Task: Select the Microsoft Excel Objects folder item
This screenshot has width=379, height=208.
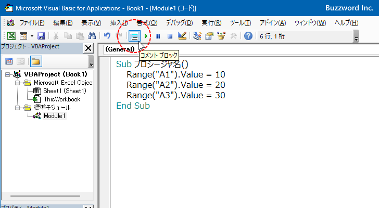Action: pos(64,83)
